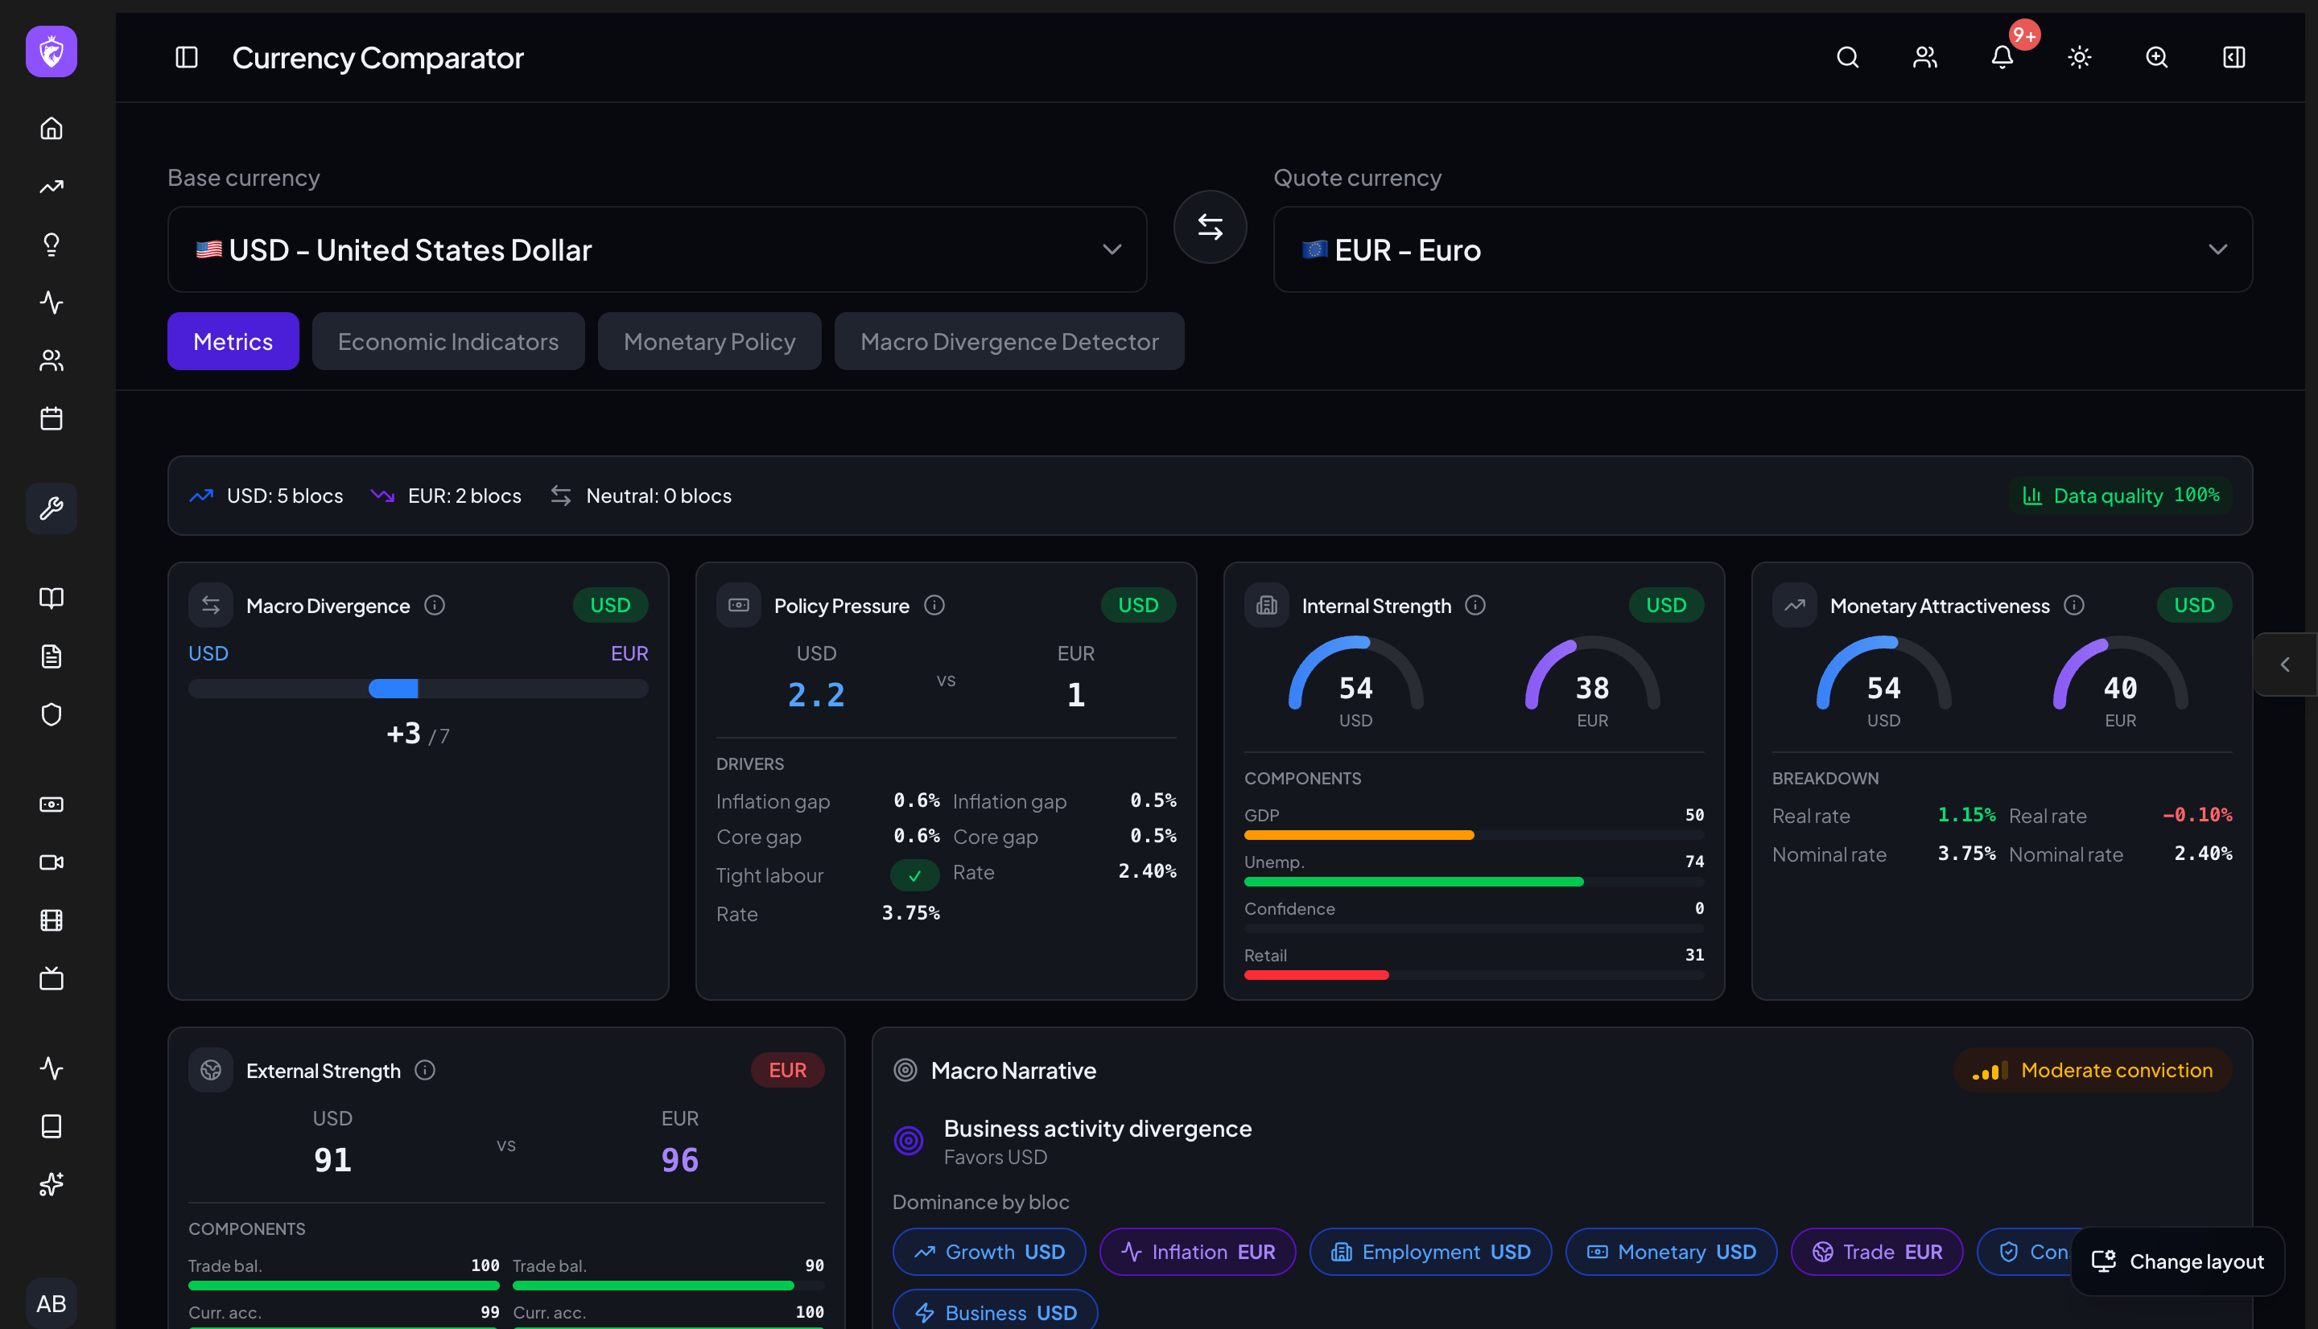The image size is (2318, 1329).
Task: Click the shield sidebar icon
Action: pos(52,714)
